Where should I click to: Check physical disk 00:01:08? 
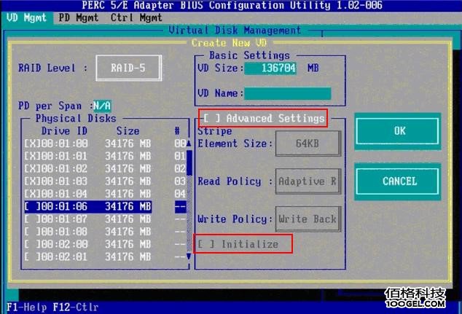[32, 232]
